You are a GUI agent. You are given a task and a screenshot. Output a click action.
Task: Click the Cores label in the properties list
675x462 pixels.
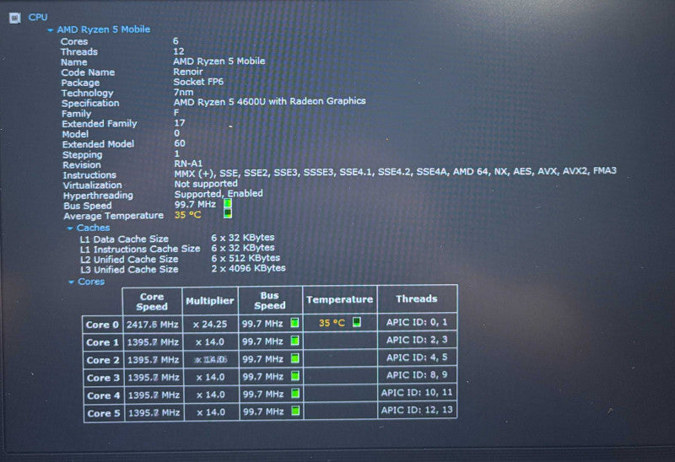74,41
